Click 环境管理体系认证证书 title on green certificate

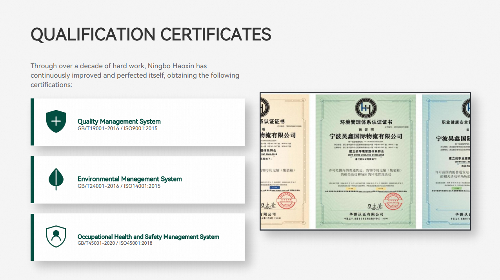[x=365, y=122]
